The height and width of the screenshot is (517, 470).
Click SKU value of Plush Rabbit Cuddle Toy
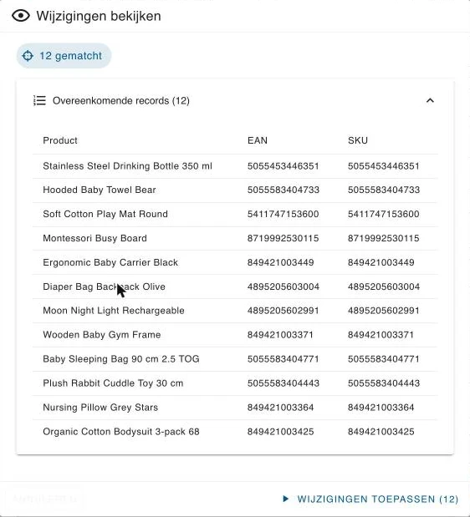(x=384, y=383)
